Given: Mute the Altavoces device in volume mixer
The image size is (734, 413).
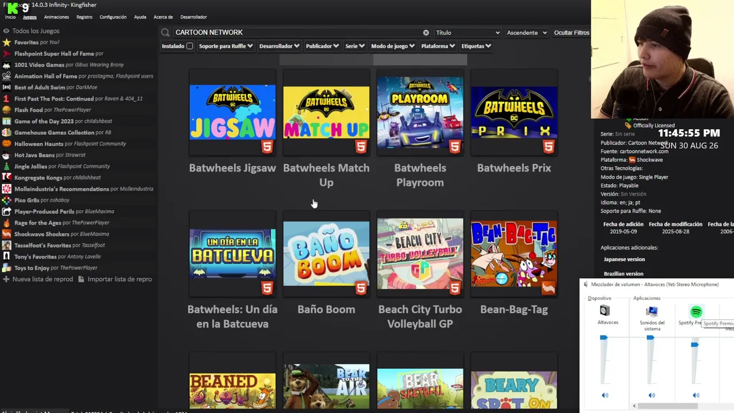Looking at the screenshot, I should (604, 395).
